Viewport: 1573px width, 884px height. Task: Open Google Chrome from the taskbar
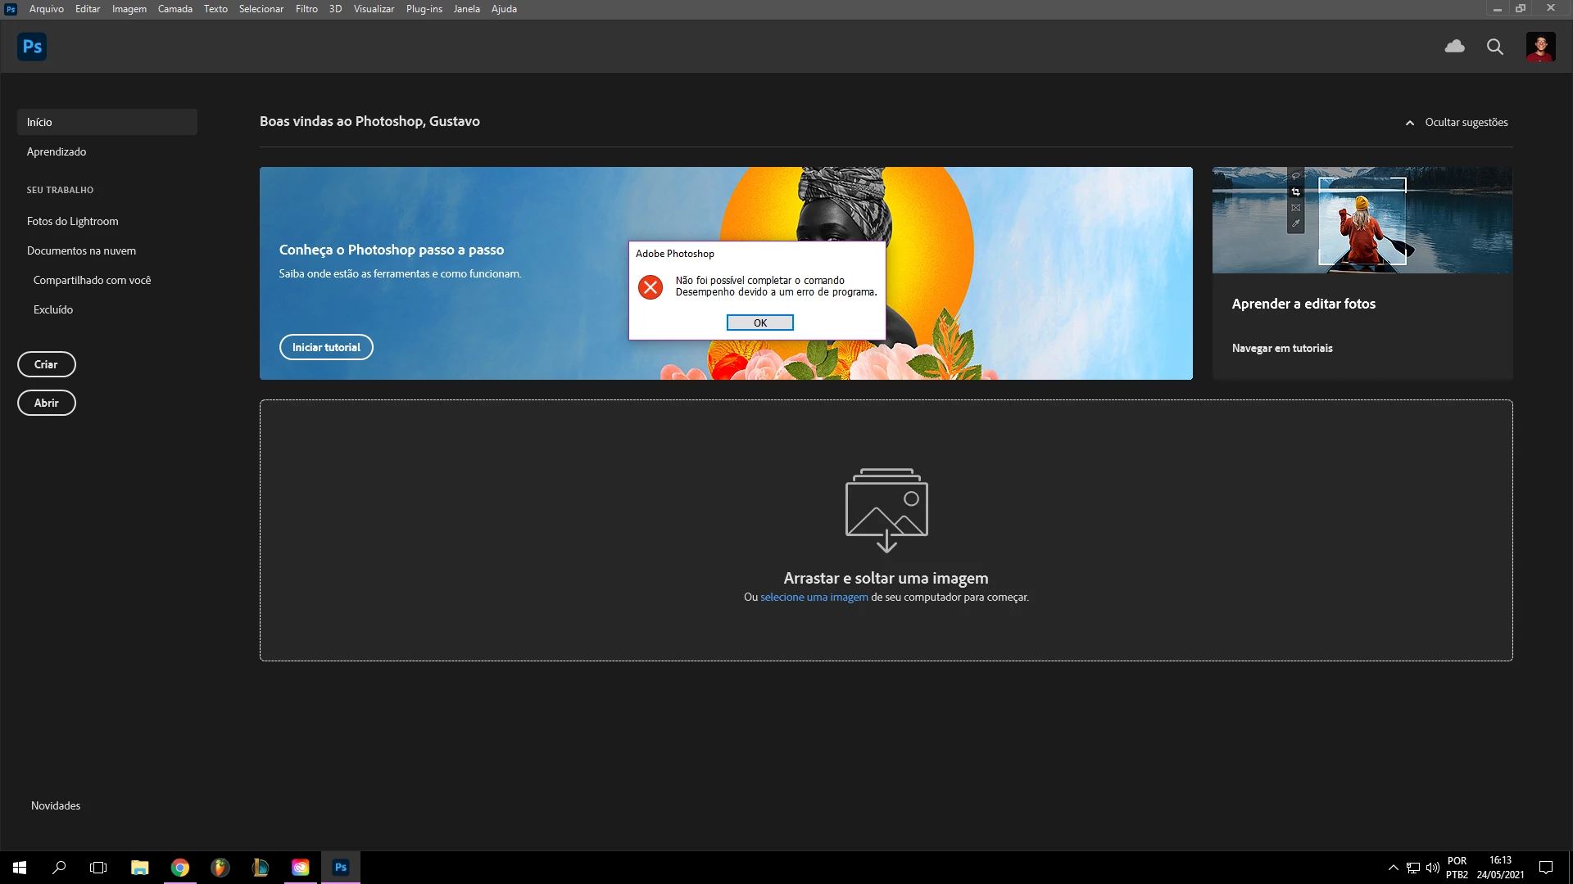point(180,868)
